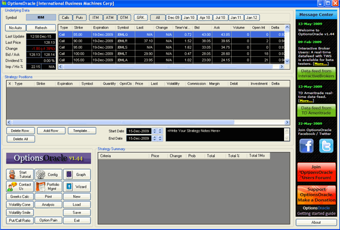340x230 pixels.
Task: Click the IBM symbol input field
Action: (41, 17)
